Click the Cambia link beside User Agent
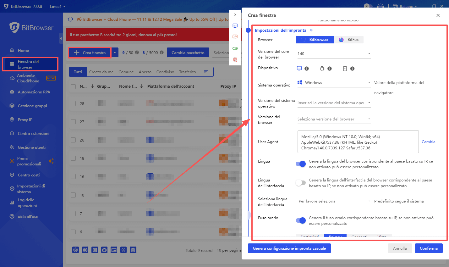Screen dimensions: 449x267 point(428,142)
